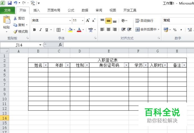Open 备注 column filter dropdown
This screenshot has width=194, height=133.
tap(184, 65)
